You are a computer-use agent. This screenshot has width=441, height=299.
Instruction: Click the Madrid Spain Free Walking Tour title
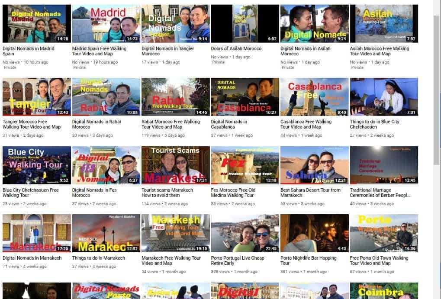pyautogui.click(x=99, y=51)
